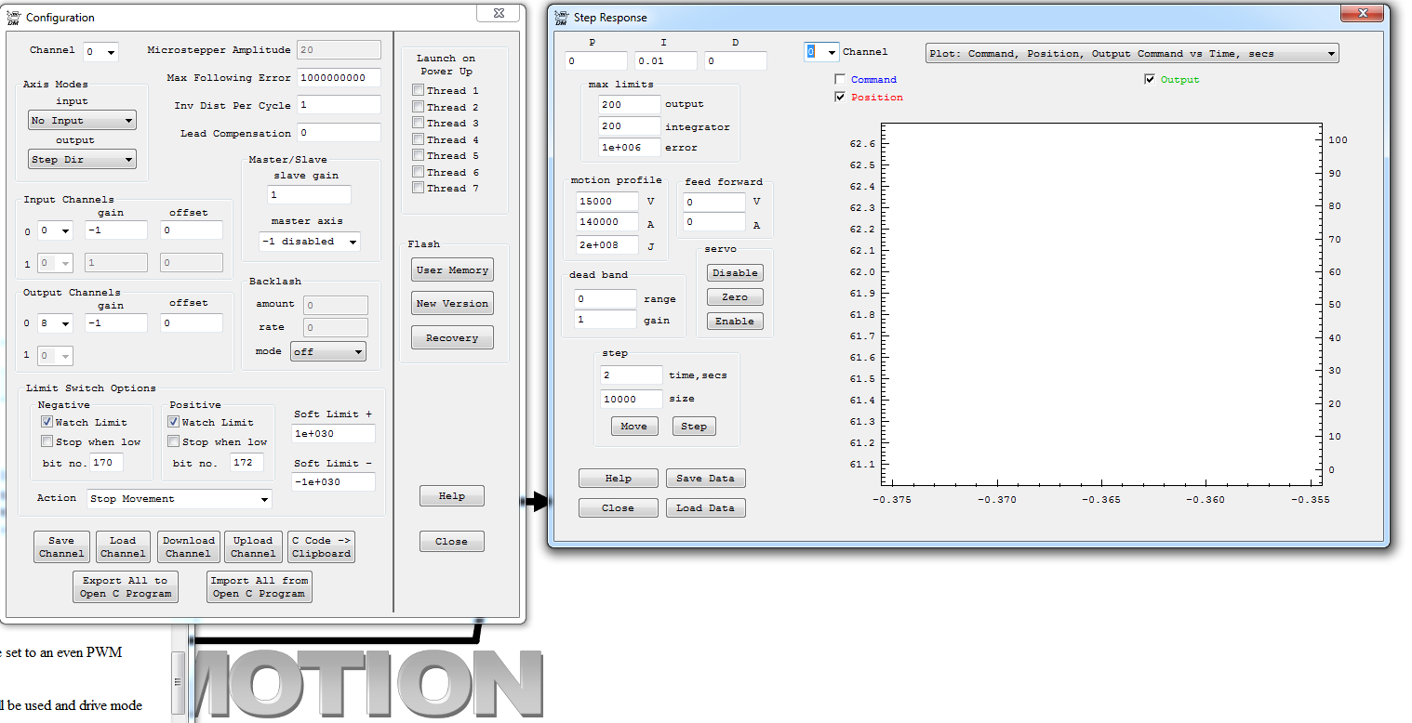
Task: Close the Step Response window
Action: (1364, 13)
